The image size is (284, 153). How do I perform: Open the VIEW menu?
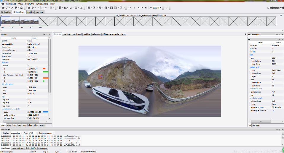tap(21, 4)
